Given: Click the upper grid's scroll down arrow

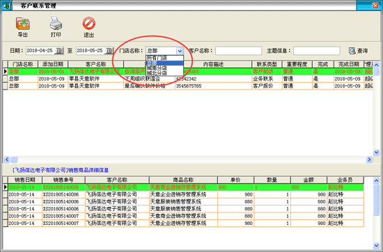Looking at the screenshot, I should click(376, 153).
